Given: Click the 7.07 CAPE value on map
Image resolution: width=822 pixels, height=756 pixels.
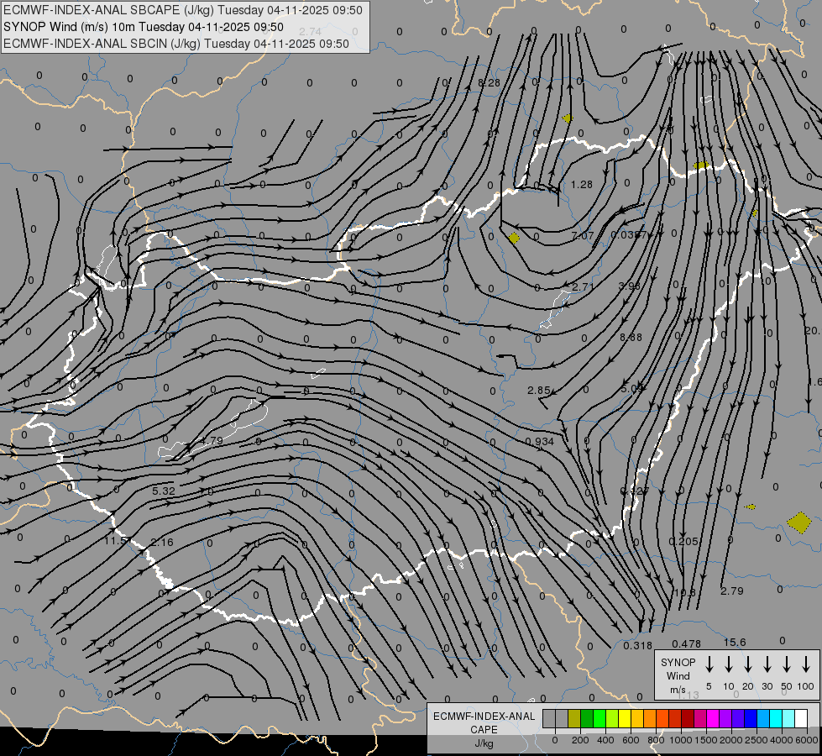Looking at the screenshot, I should click(583, 235).
